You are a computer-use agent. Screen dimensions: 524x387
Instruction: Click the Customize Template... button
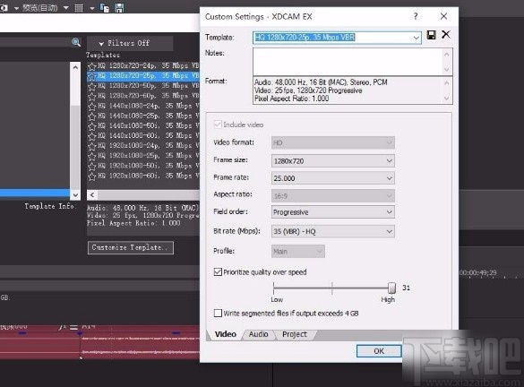[x=131, y=247]
